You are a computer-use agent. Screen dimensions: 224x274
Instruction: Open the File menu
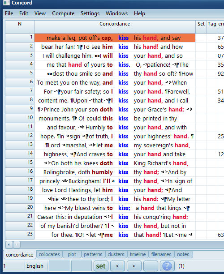(x=9, y=13)
